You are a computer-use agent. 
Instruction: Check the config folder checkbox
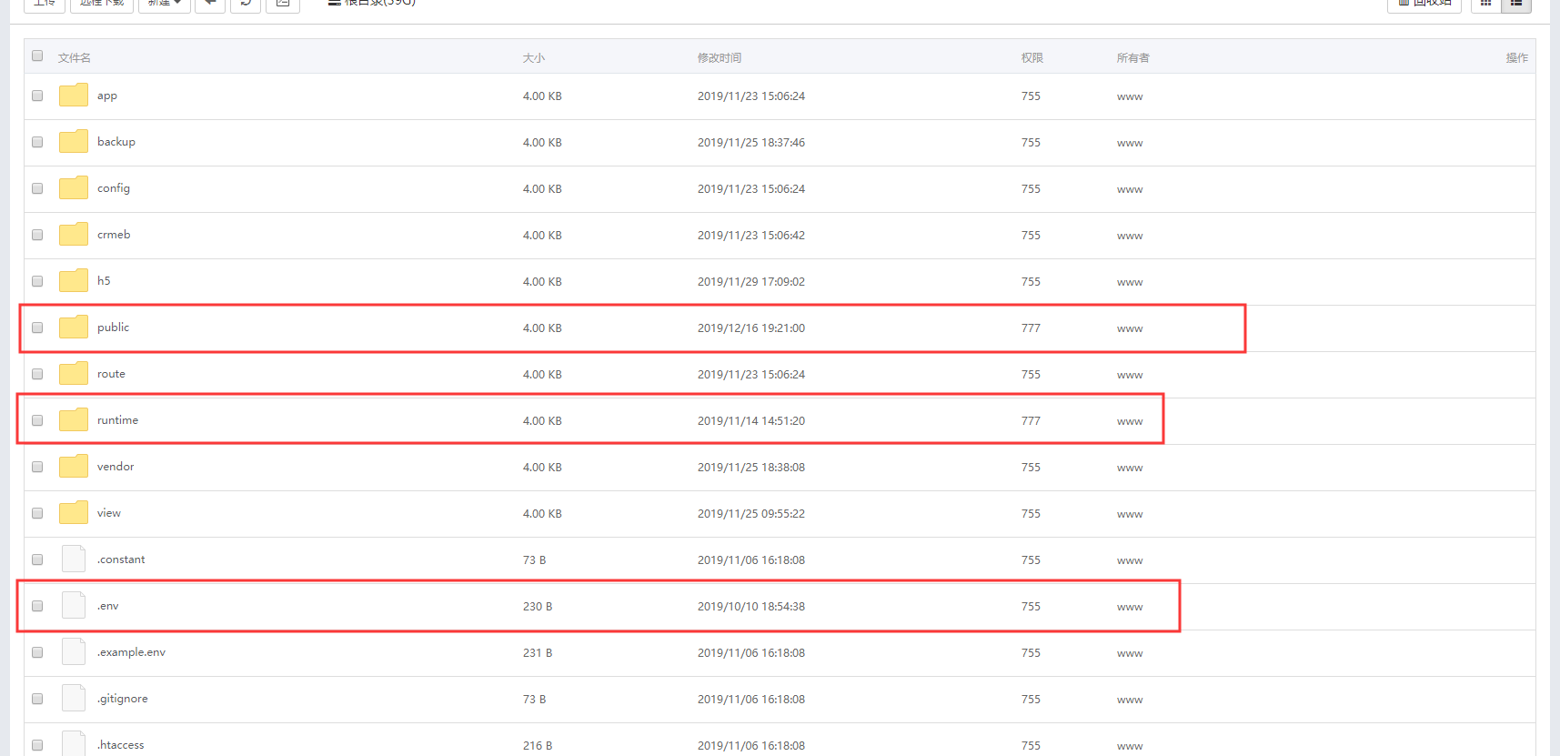coord(37,188)
